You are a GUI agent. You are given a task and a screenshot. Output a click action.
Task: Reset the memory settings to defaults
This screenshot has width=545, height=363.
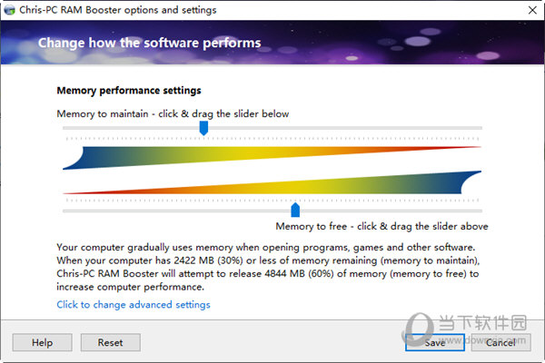111,342
